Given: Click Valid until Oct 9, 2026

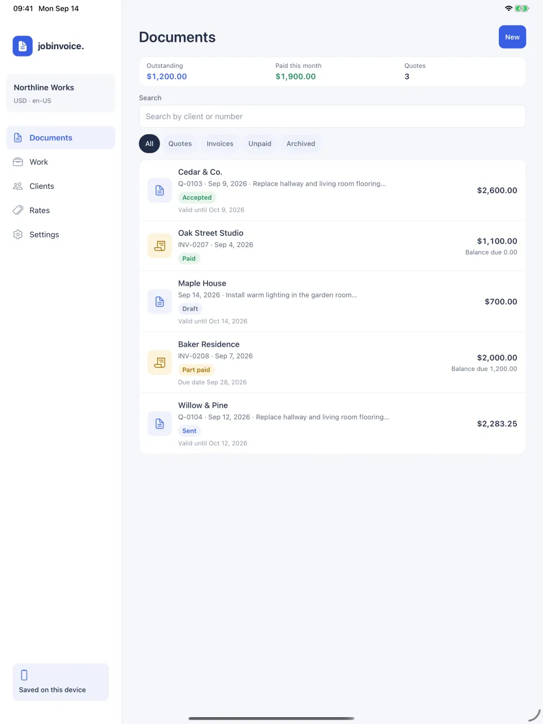Looking at the screenshot, I should pyautogui.click(x=212, y=210).
